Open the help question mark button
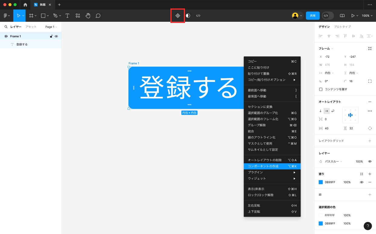Image resolution: width=376 pixels, height=234 pixels. 368,226
